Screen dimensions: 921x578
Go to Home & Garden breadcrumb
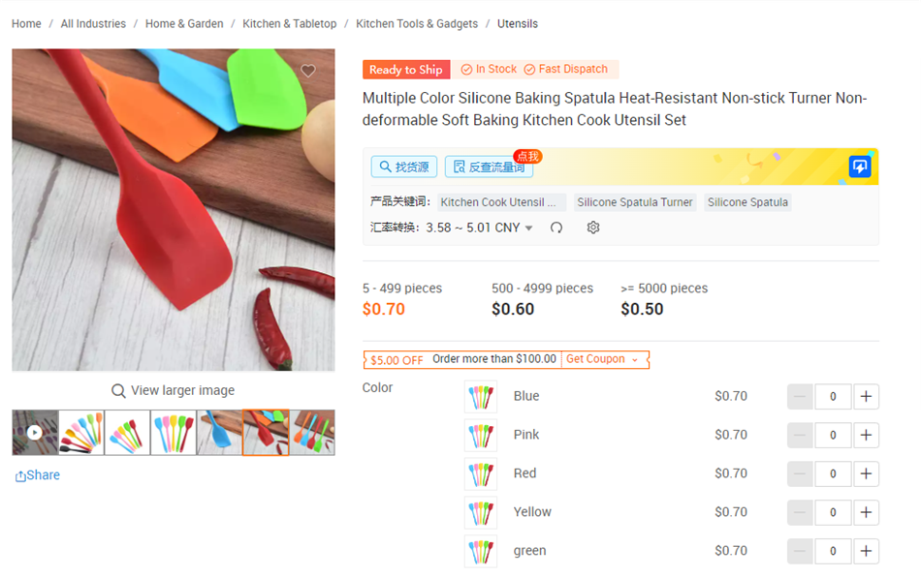tap(184, 24)
